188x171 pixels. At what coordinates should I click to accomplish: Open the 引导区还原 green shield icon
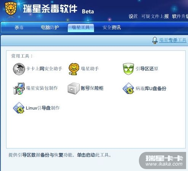click(128, 69)
